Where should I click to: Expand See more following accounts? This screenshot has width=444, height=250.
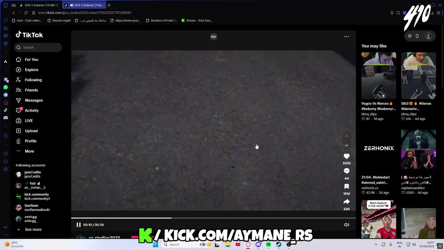[29, 230]
